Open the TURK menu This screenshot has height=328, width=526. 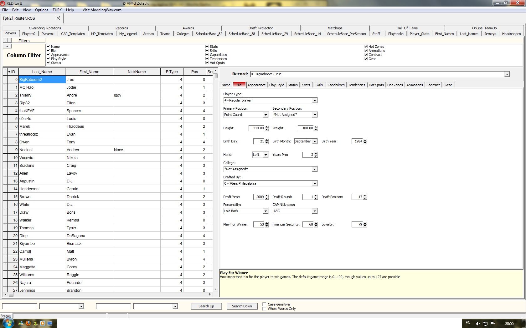coord(57,10)
